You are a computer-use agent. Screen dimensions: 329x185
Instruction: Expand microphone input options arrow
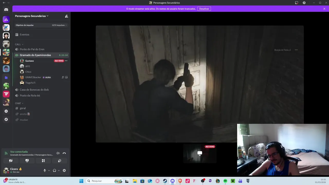pyautogui.click(x=49, y=170)
